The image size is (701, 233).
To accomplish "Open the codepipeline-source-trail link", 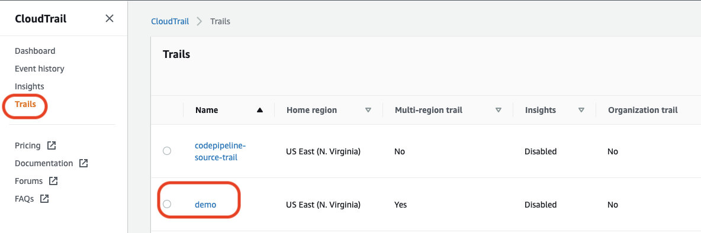I will point(220,151).
